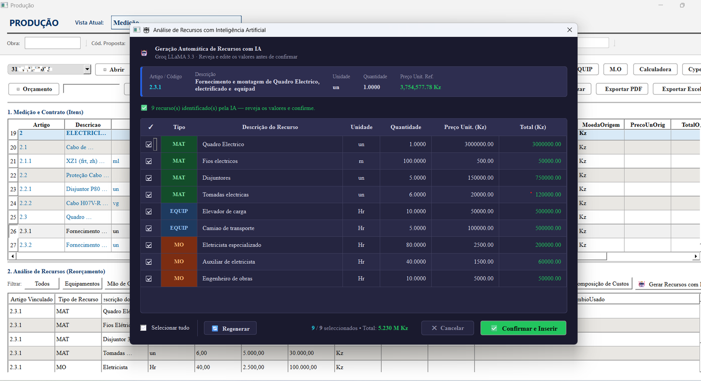This screenshot has height=381, width=701.
Task: Click Descrição do Recurso column header
Action: [270, 127]
